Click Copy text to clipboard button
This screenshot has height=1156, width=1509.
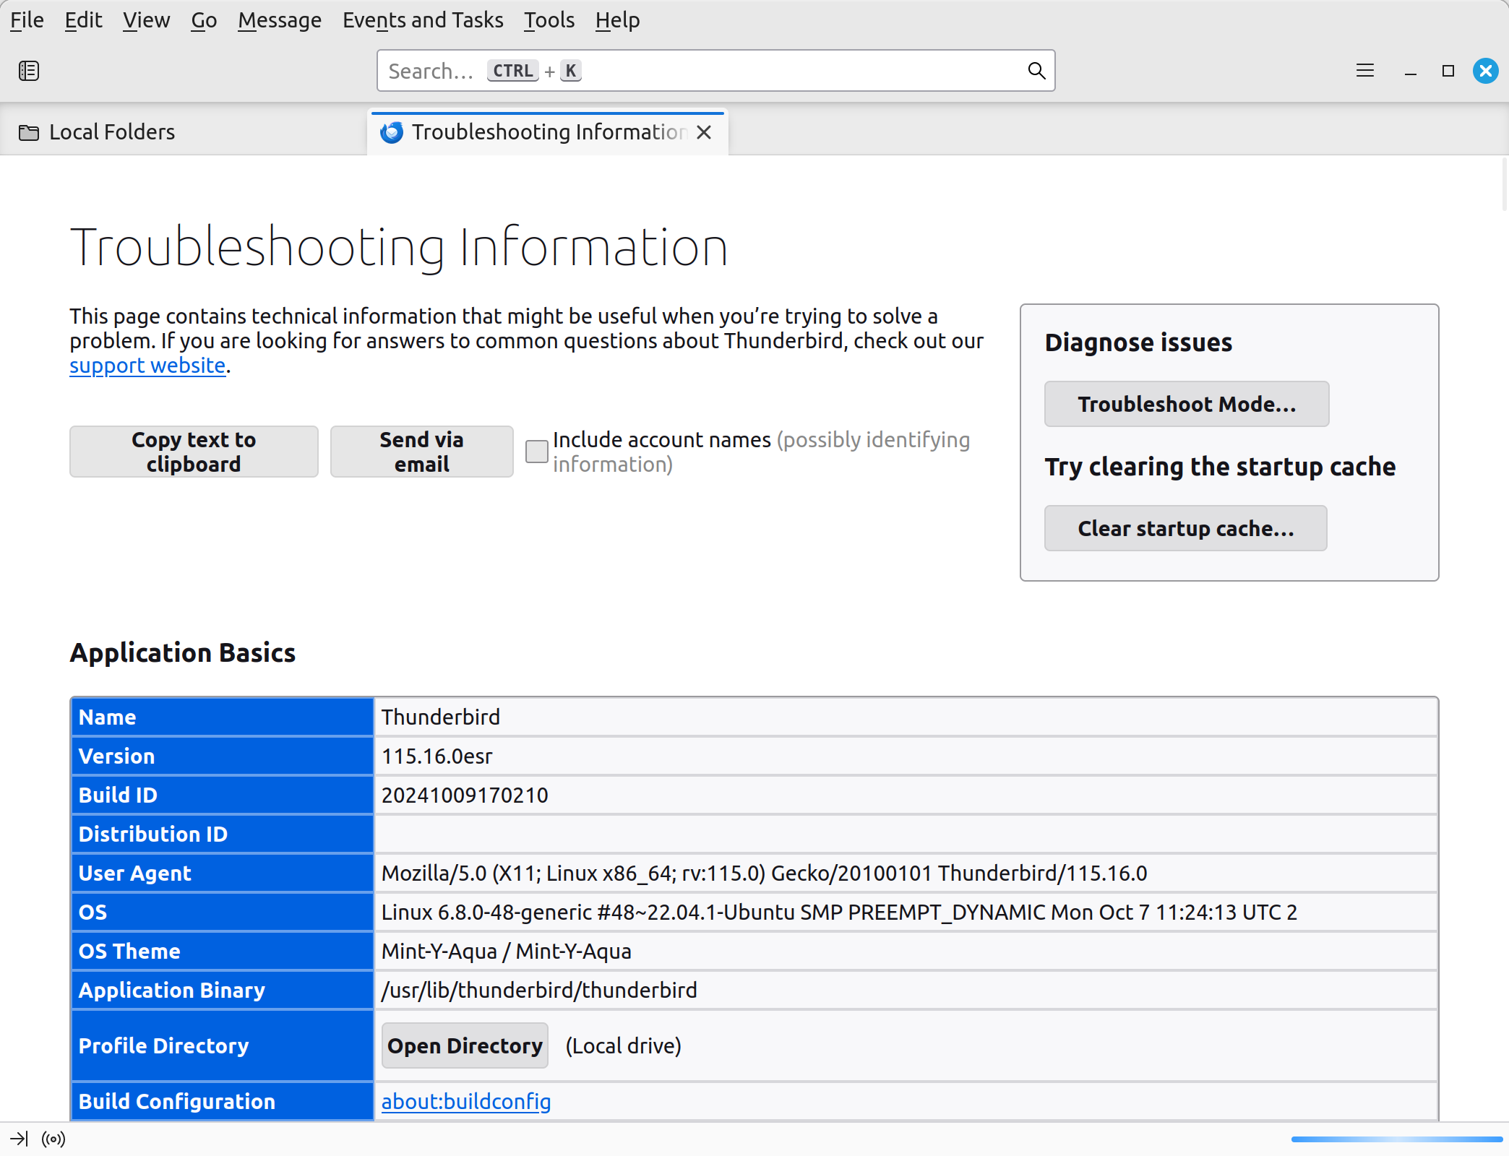click(194, 452)
